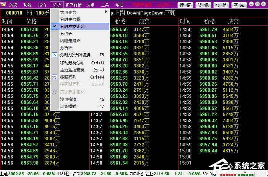Click volume 2915万 in middle column
Image resolution: width=268 pixels, height=177 pixels.
point(141,163)
